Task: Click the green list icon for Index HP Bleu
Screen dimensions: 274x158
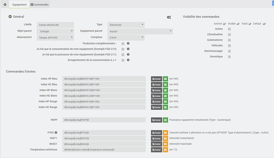Action: [x=165, y=79]
